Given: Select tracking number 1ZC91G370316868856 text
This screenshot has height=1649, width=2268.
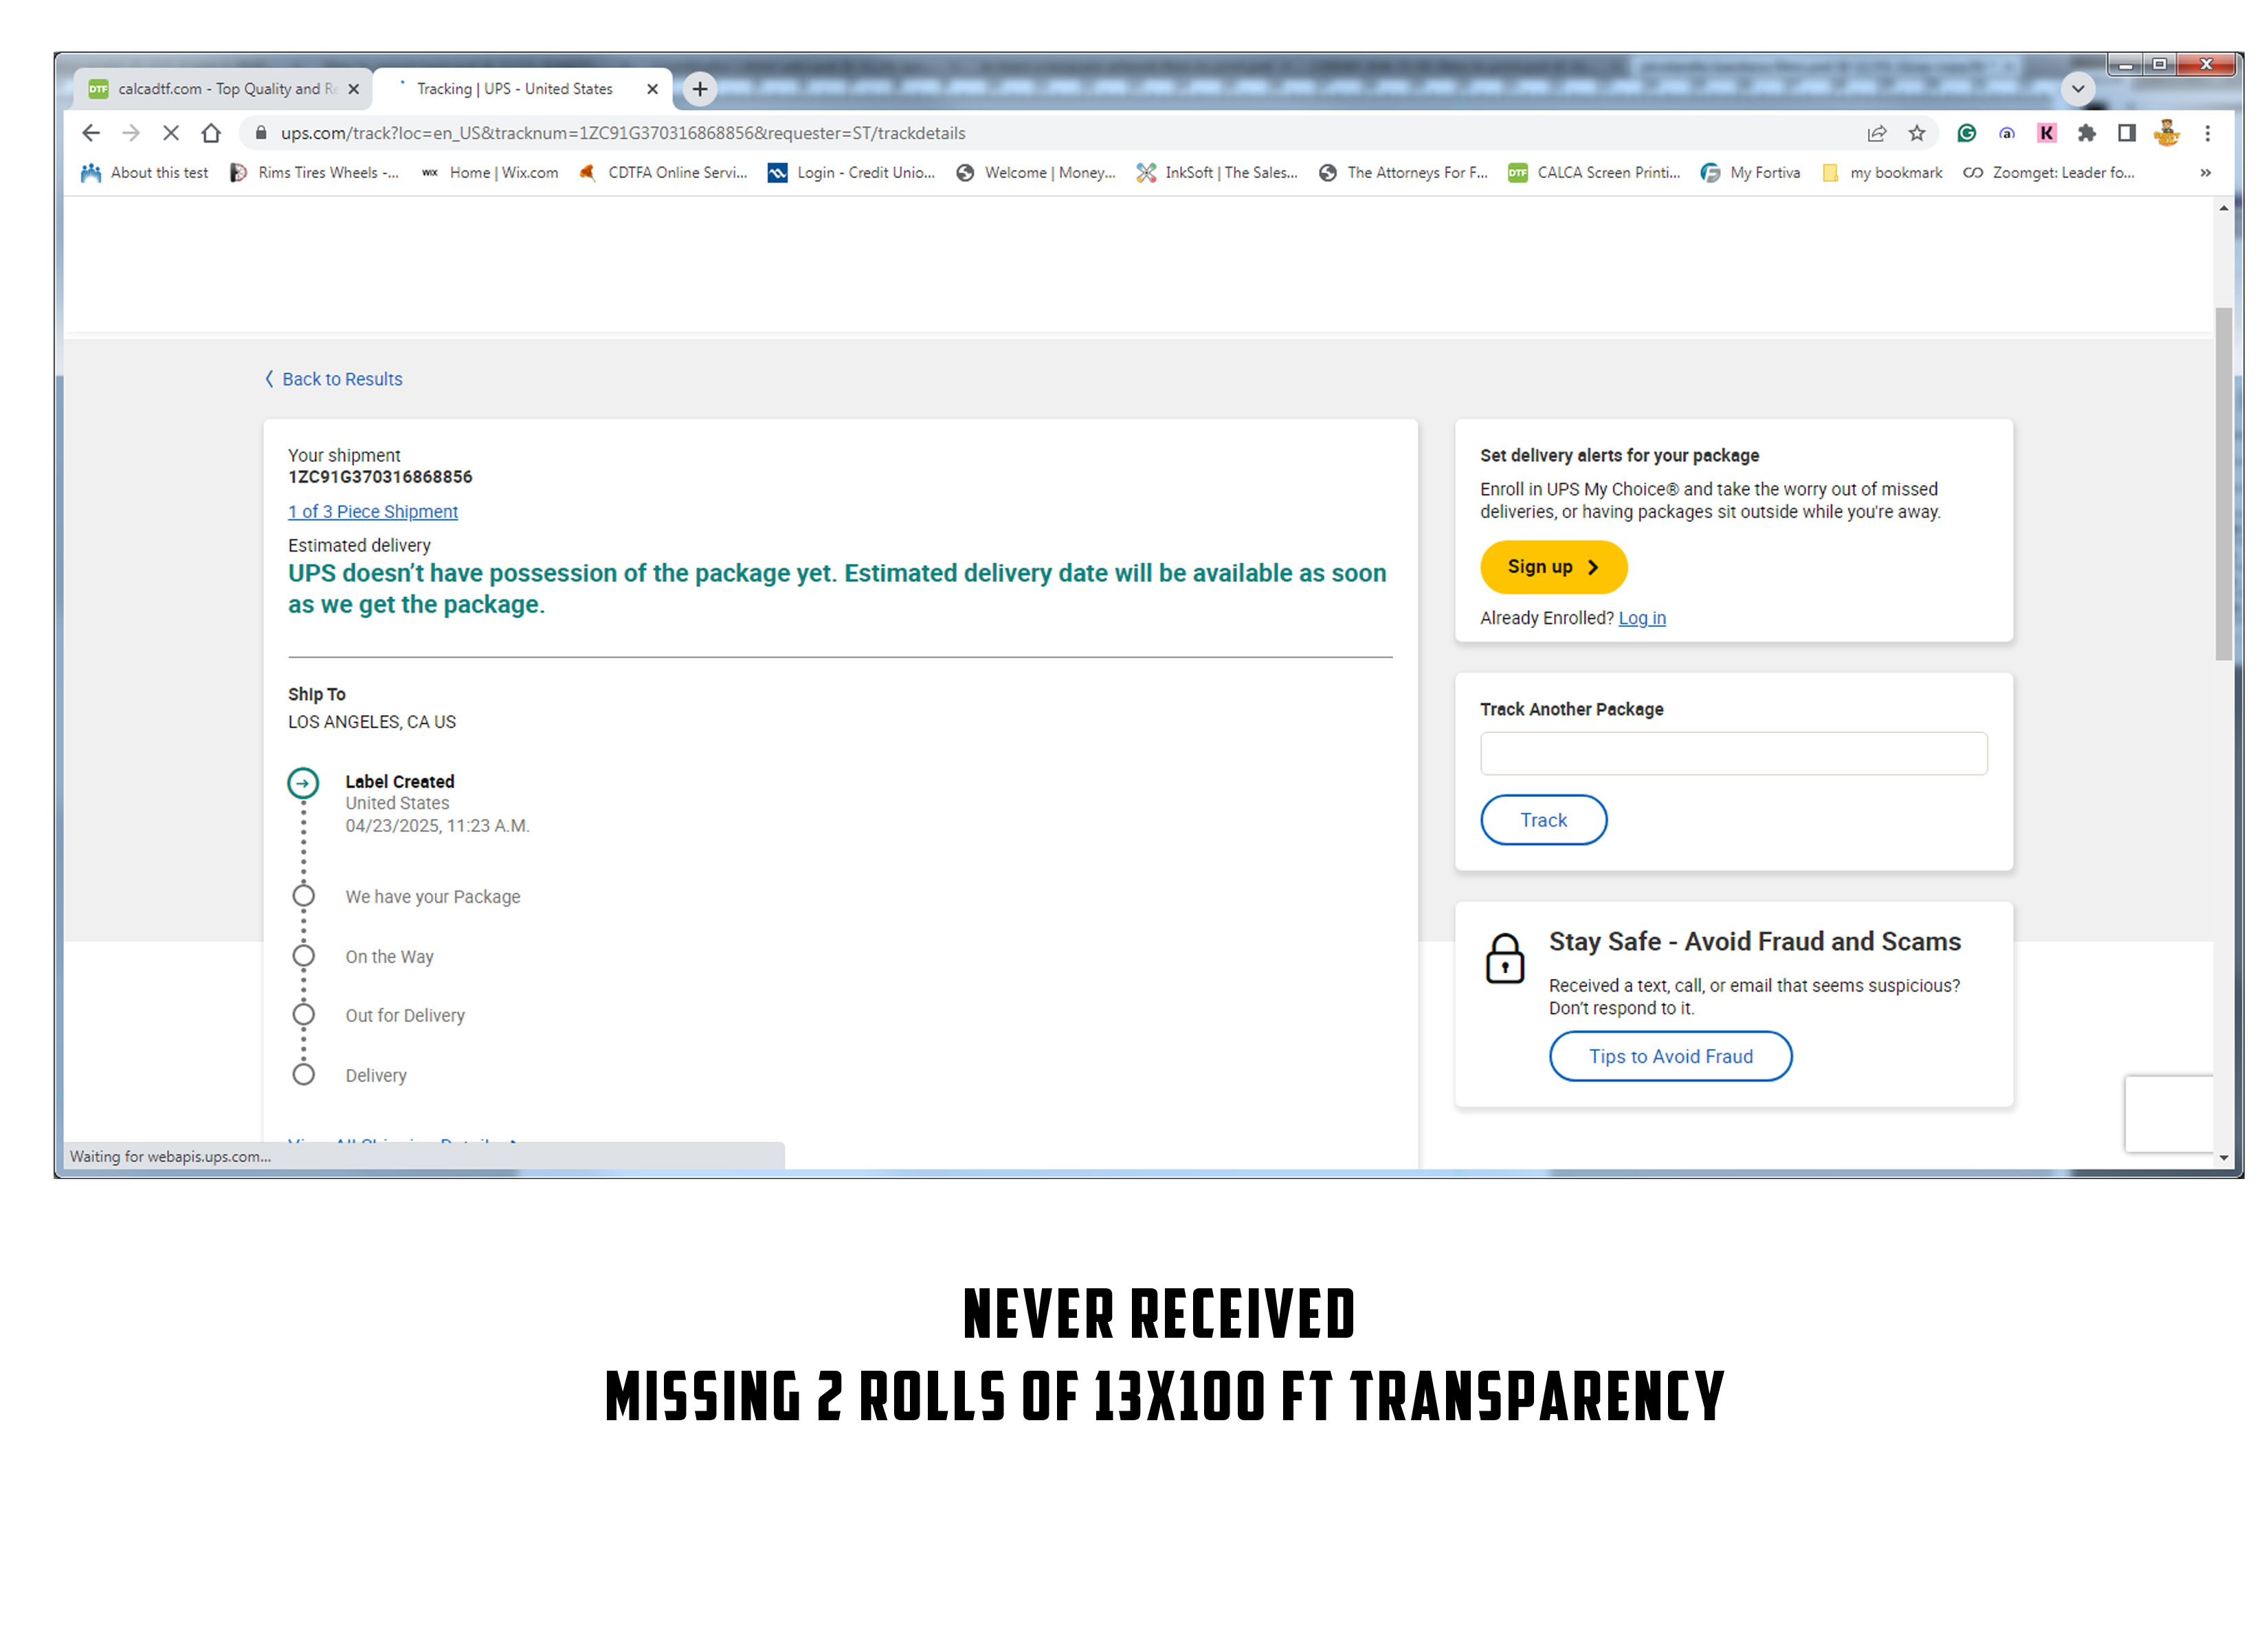Looking at the screenshot, I should (x=380, y=477).
